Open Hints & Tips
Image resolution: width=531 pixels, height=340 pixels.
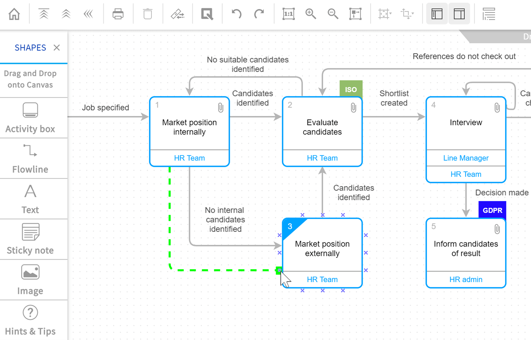pos(30,320)
